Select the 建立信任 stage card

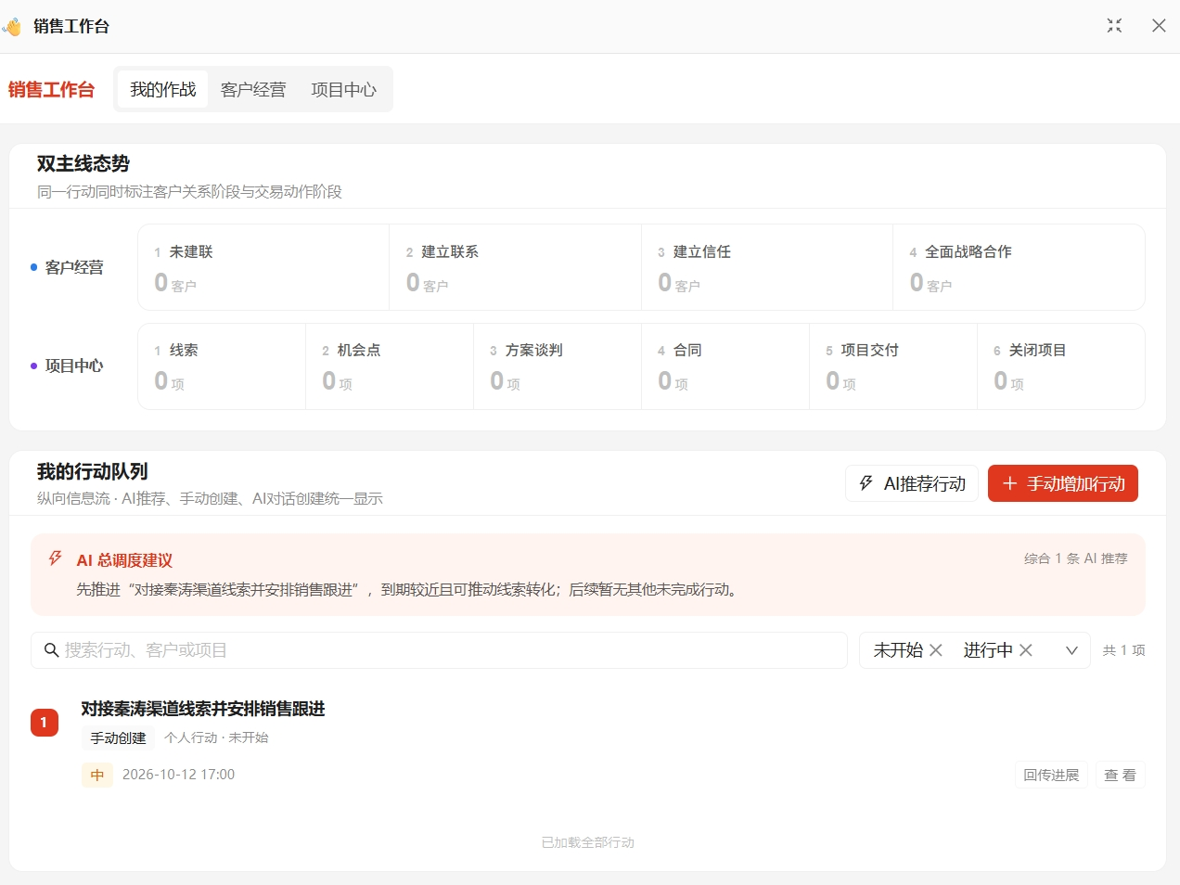tap(767, 267)
